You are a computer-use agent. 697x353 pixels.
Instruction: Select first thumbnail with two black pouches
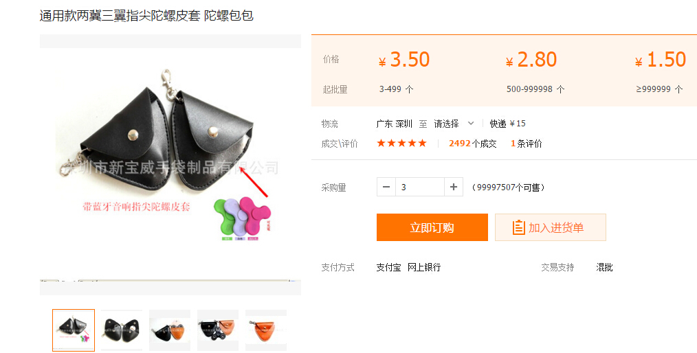click(x=74, y=330)
